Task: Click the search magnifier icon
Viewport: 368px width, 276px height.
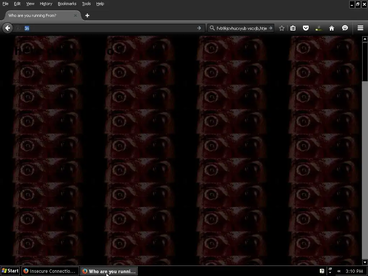Action: point(212,28)
